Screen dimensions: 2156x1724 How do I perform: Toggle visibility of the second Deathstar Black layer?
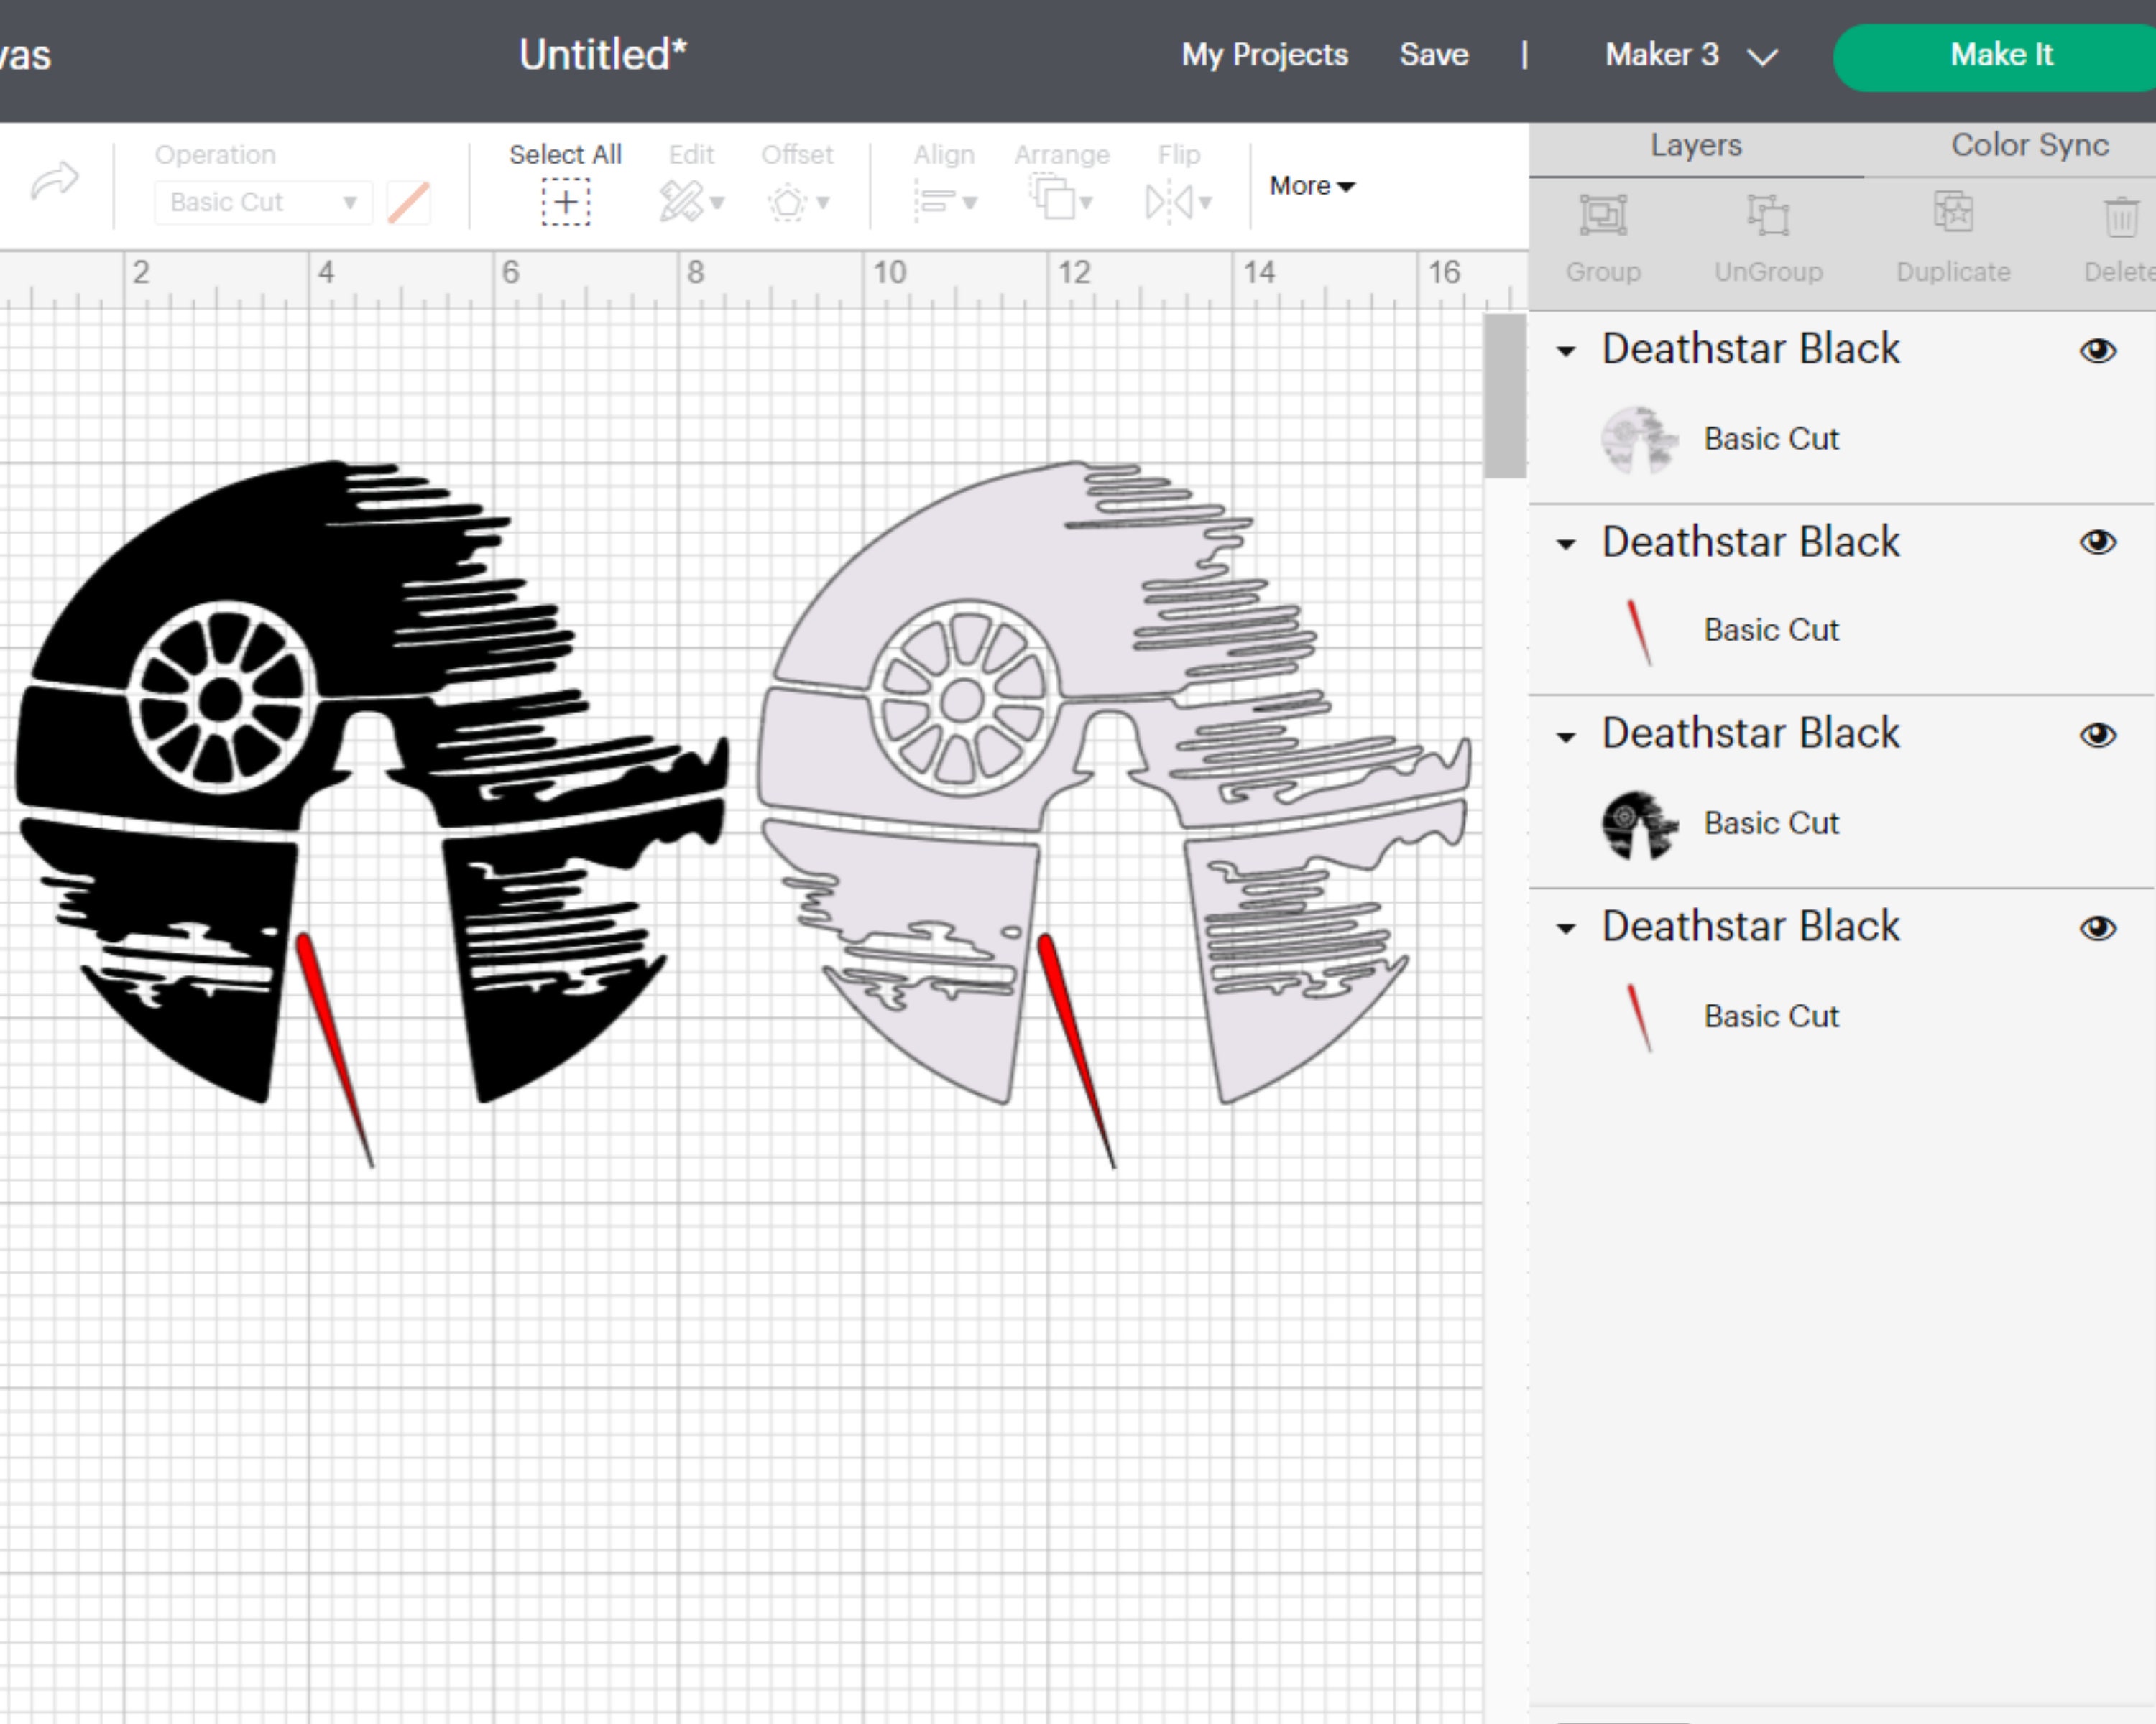pyautogui.click(x=2099, y=542)
